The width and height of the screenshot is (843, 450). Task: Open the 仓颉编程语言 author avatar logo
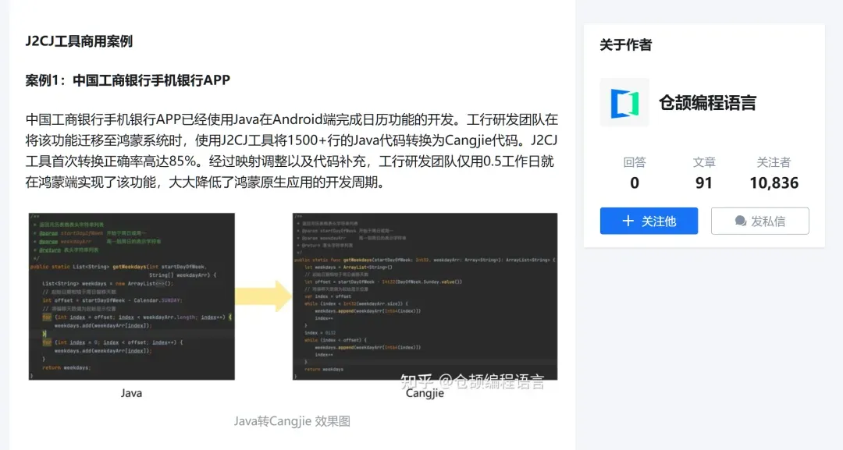(x=624, y=102)
